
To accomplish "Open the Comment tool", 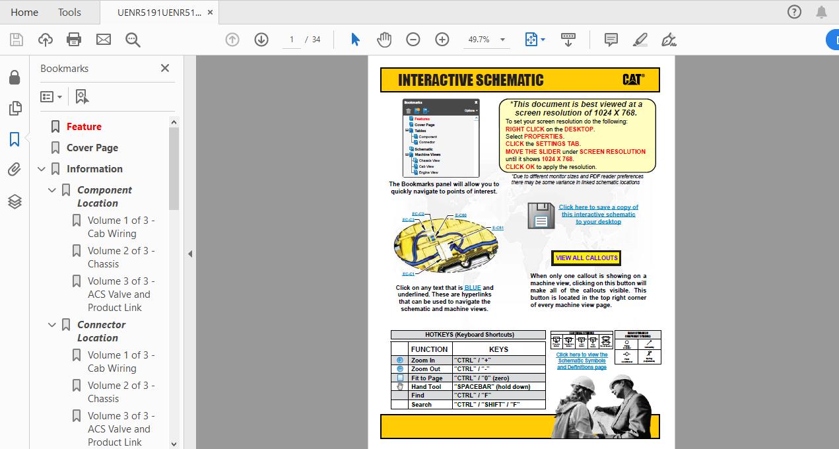I will tap(610, 39).
